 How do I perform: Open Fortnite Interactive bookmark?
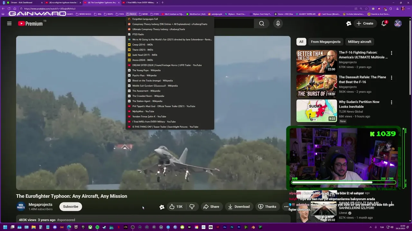pyautogui.click(x=353, y=14)
